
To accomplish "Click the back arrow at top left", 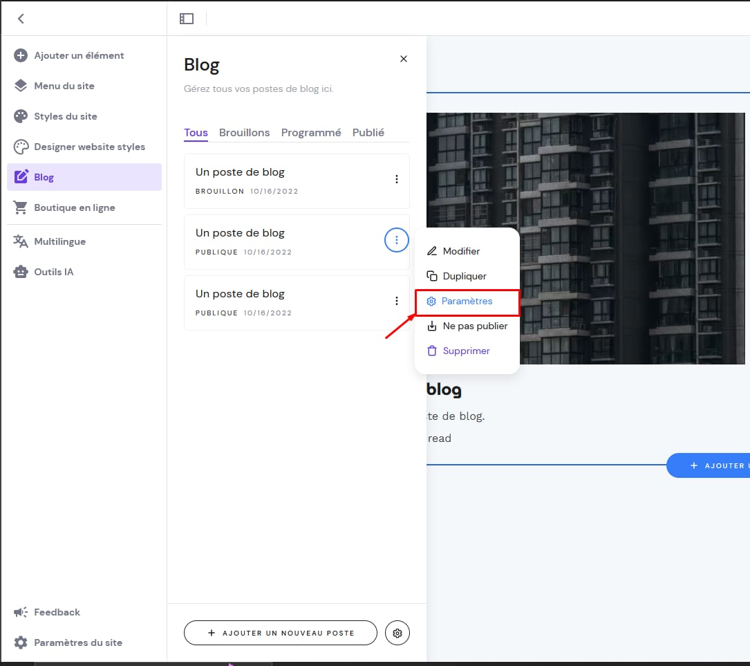I will point(21,19).
